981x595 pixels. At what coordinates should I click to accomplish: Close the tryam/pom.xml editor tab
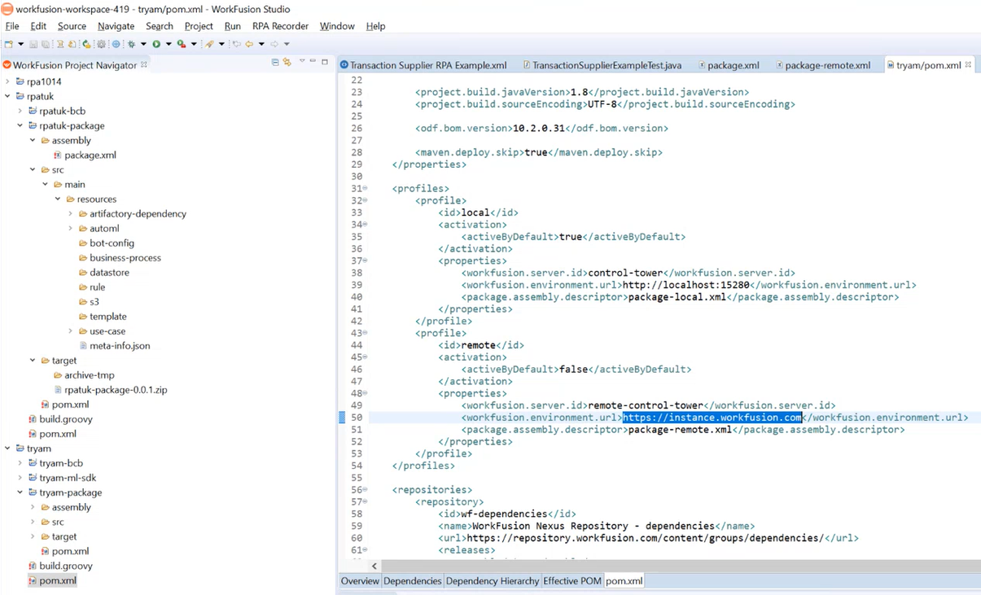969,64
